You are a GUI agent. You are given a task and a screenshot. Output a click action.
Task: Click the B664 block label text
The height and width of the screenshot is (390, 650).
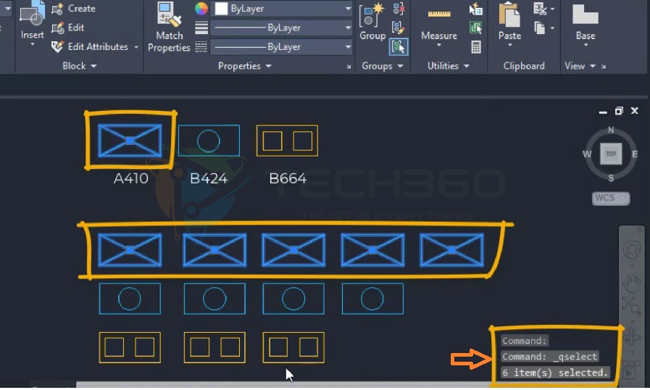click(288, 178)
